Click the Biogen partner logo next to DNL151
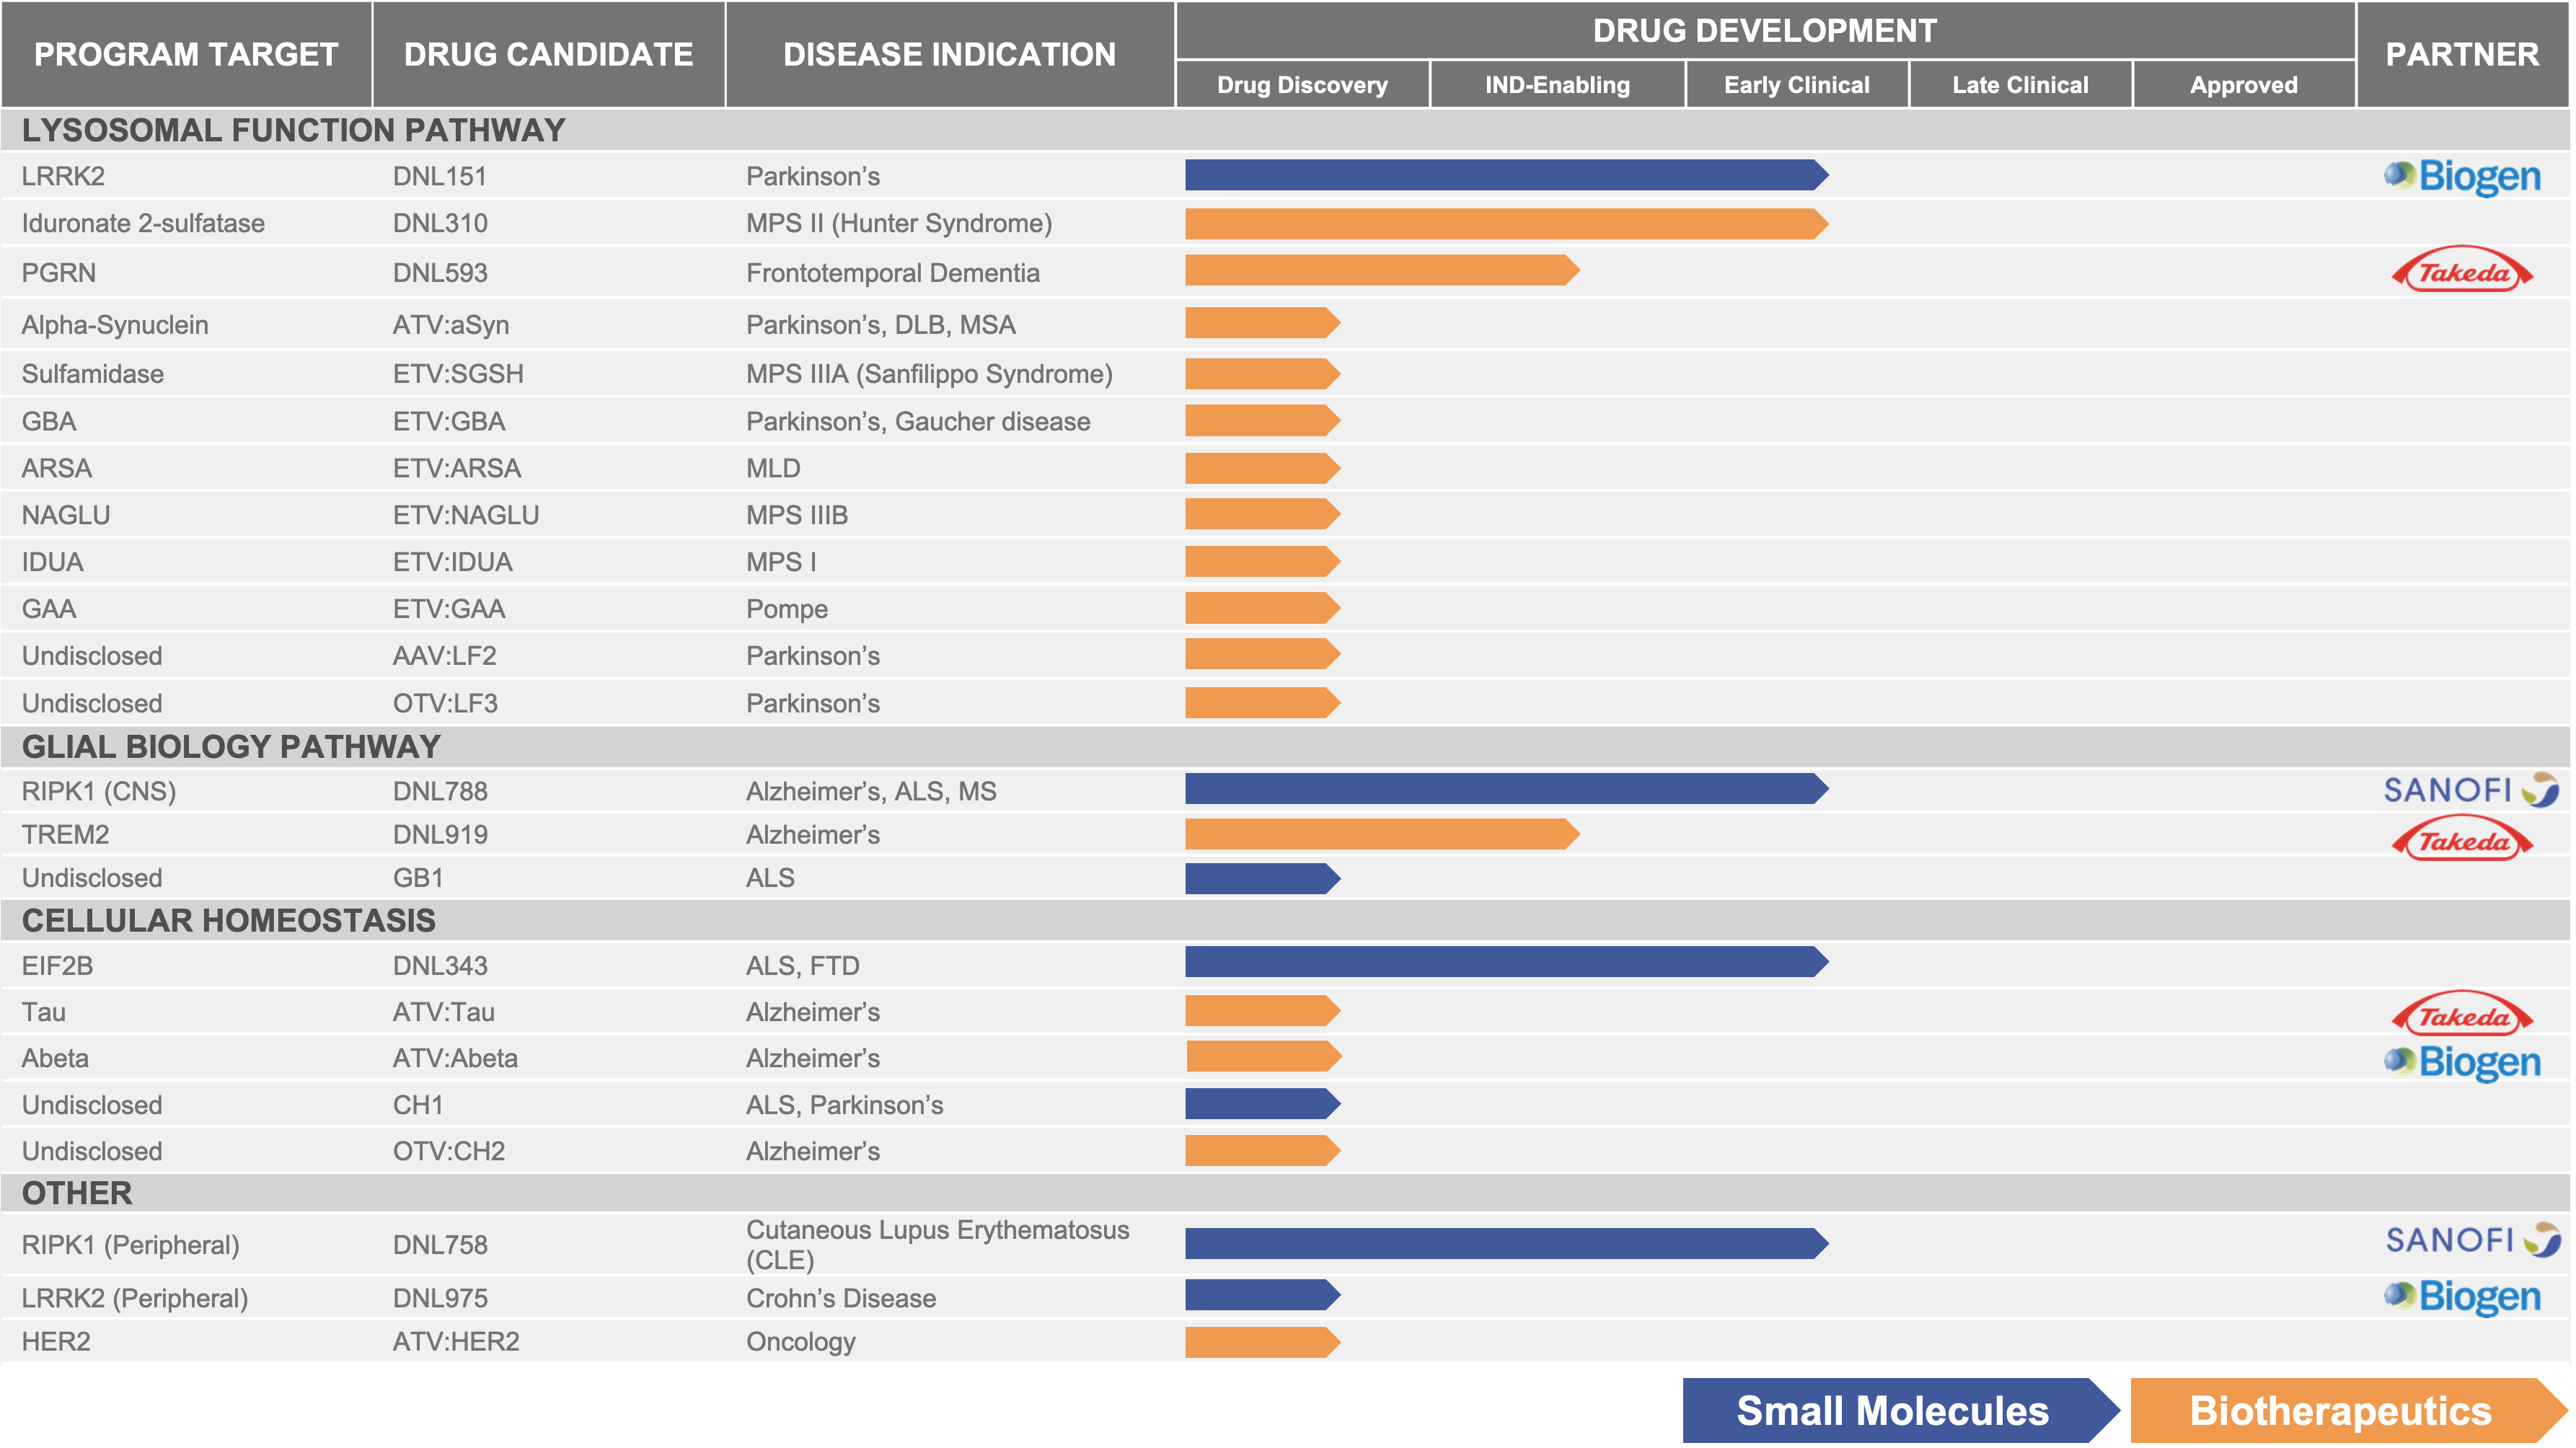Image resolution: width=2576 pixels, height=1448 pixels. pos(2464,178)
